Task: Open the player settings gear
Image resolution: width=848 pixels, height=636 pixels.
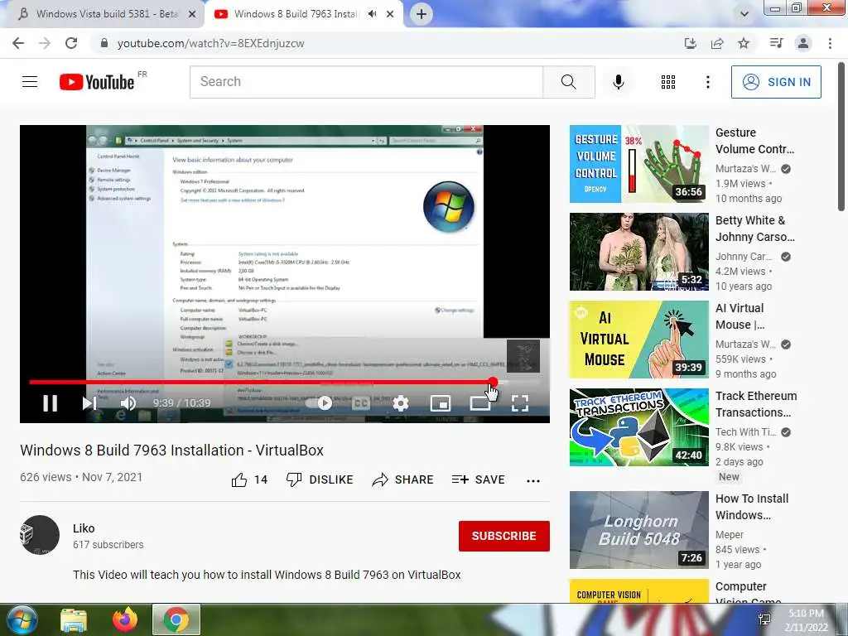Action: [x=401, y=403]
